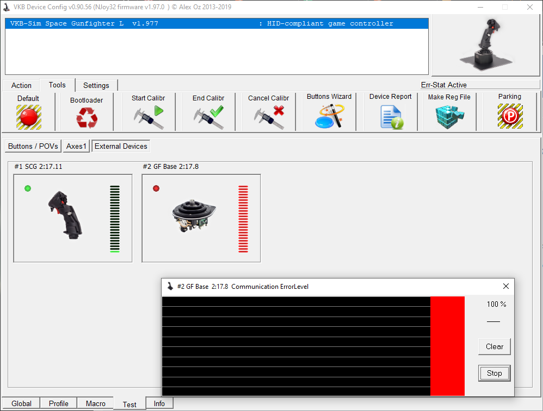Launch the Buttons Wizard
Viewport: 543px width, 411px height.
(329, 116)
